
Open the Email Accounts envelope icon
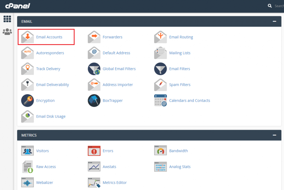27,37
